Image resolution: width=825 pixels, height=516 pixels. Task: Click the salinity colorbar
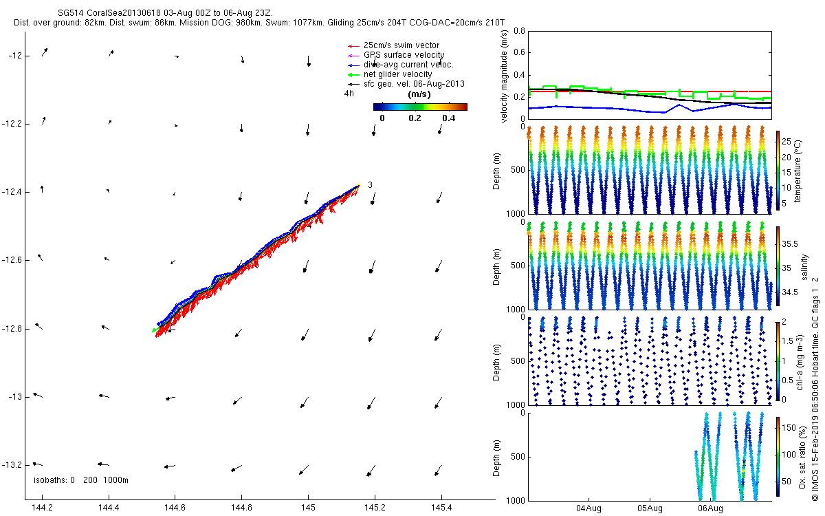778,266
